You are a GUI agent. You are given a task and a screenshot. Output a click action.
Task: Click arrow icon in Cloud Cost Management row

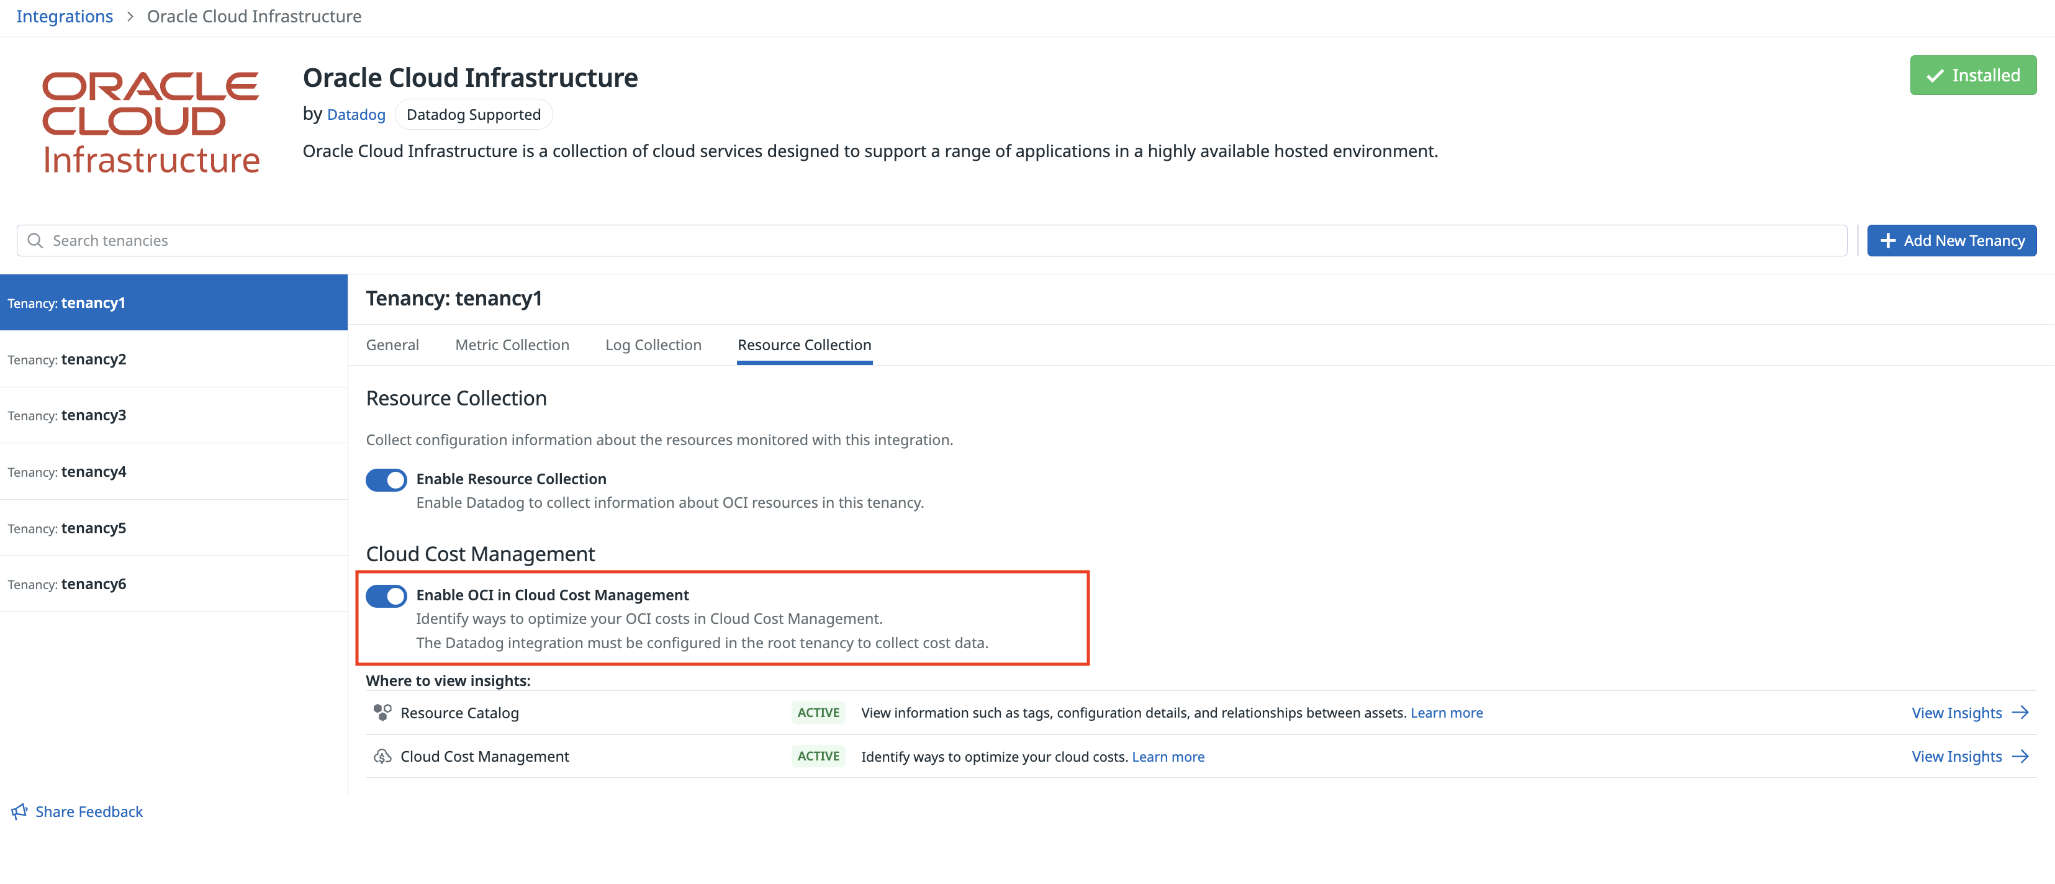[2020, 756]
